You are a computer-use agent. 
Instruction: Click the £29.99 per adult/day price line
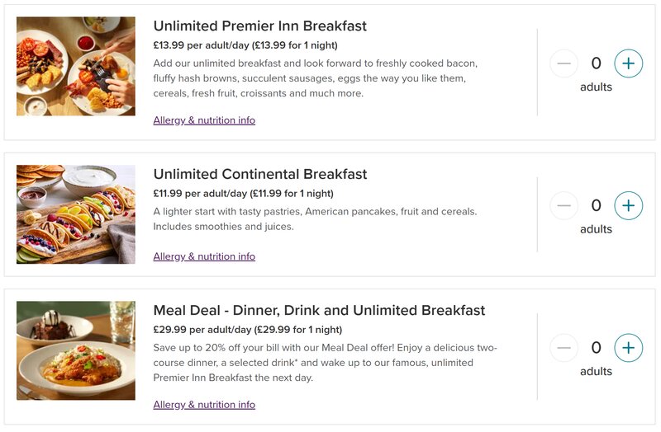(247, 330)
